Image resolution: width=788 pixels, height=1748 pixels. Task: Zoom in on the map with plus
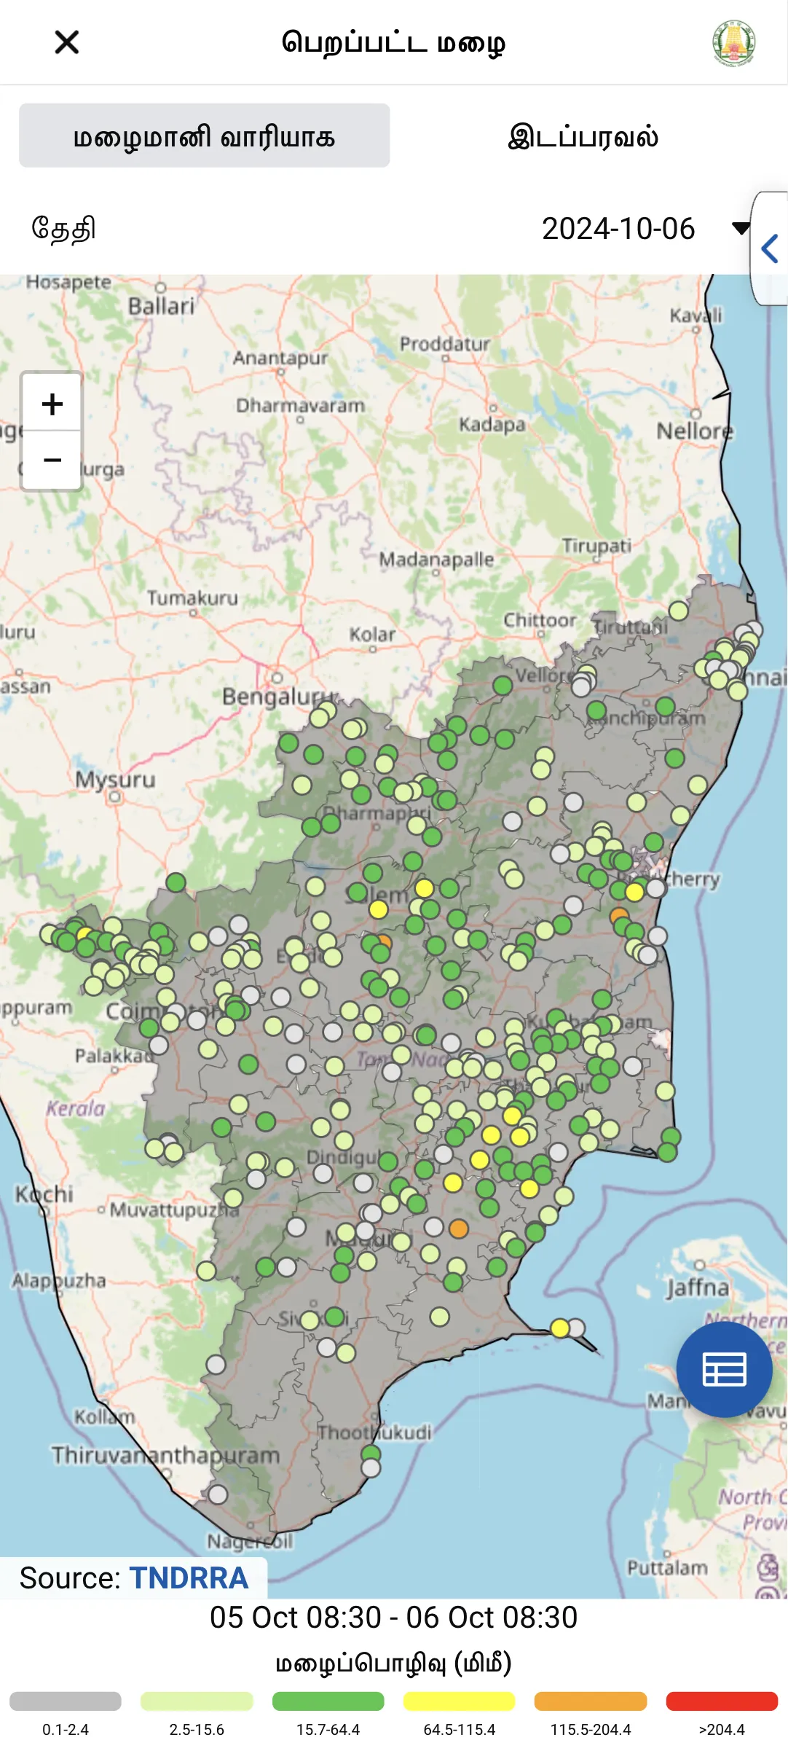coord(52,404)
